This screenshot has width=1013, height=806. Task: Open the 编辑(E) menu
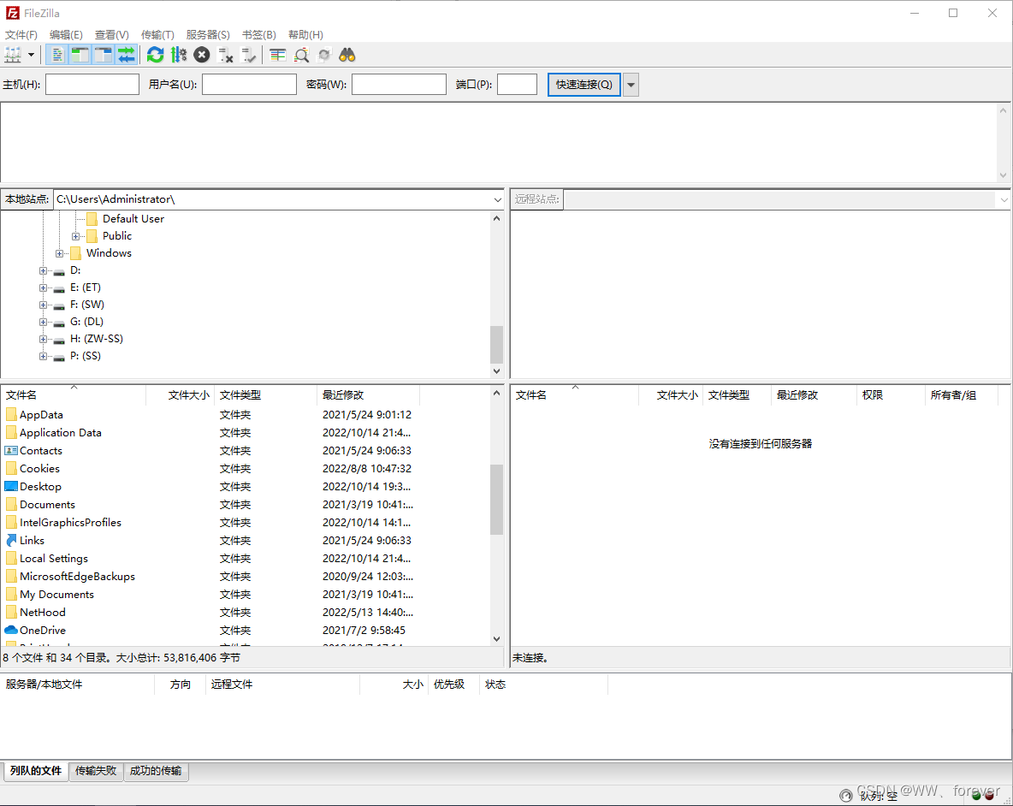coord(66,35)
